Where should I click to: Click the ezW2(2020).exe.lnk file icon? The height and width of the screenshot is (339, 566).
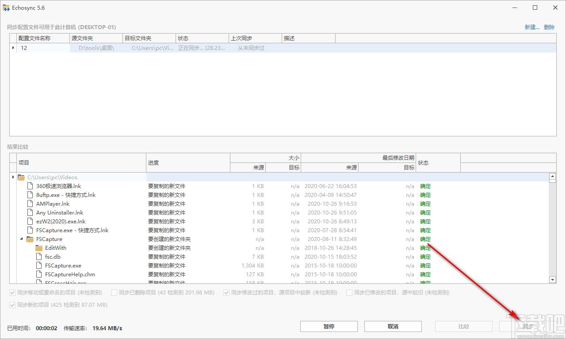(x=30, y=222)
